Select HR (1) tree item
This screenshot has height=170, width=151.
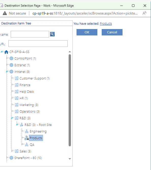24,98
